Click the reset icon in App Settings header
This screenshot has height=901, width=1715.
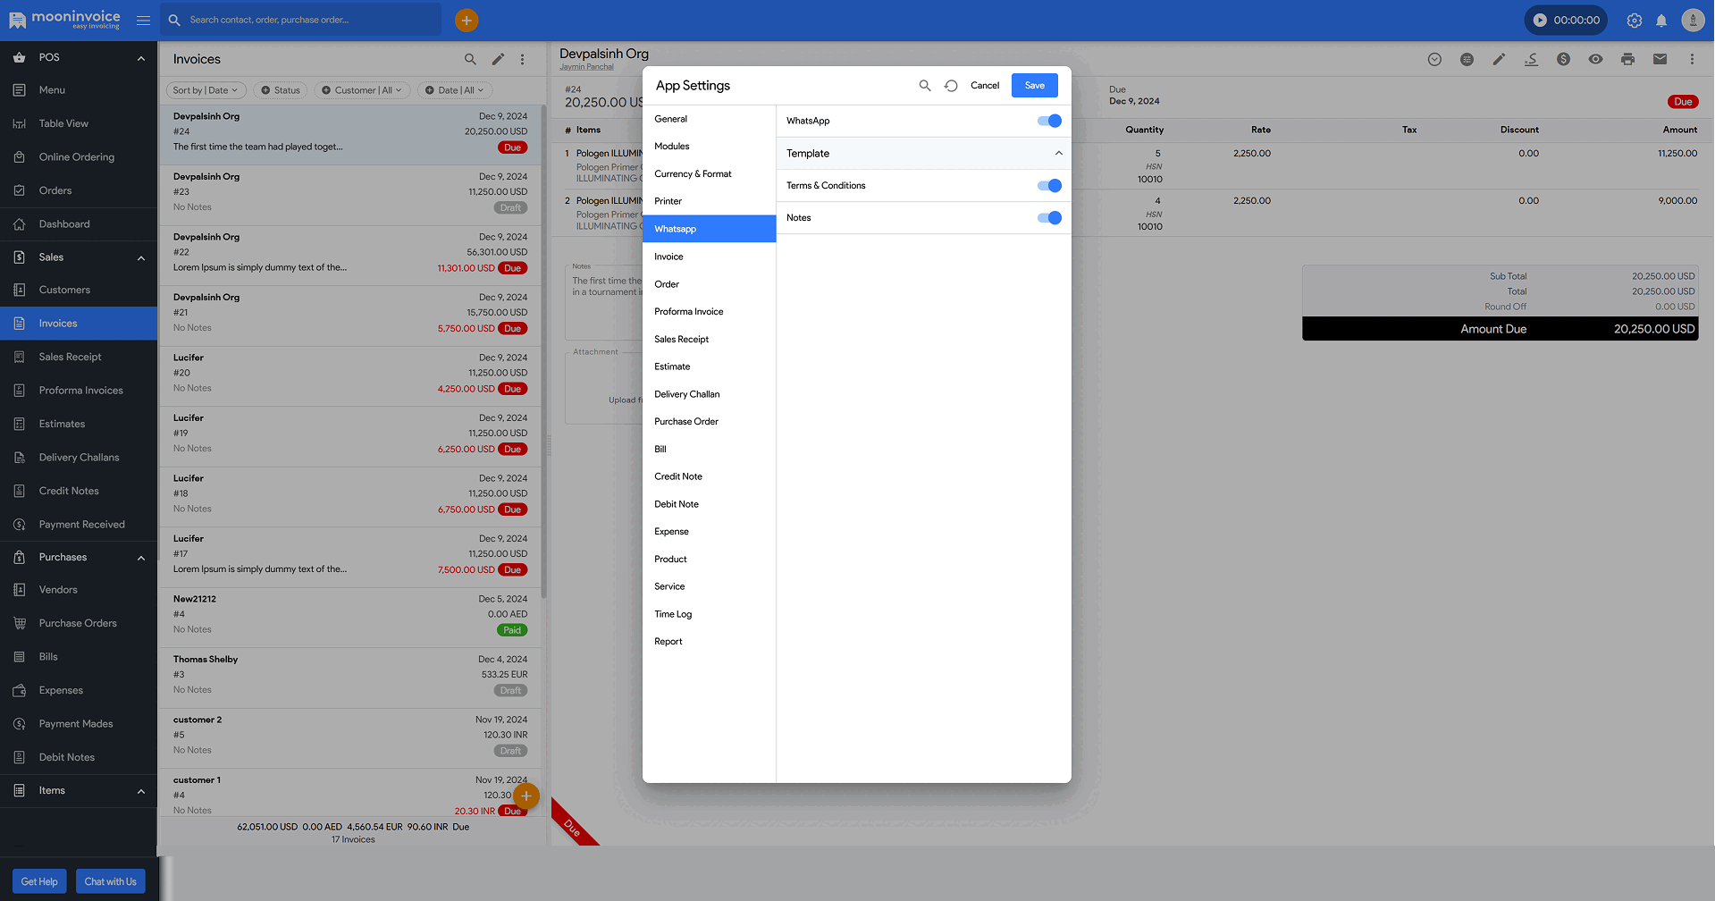[x=951, y=86]
